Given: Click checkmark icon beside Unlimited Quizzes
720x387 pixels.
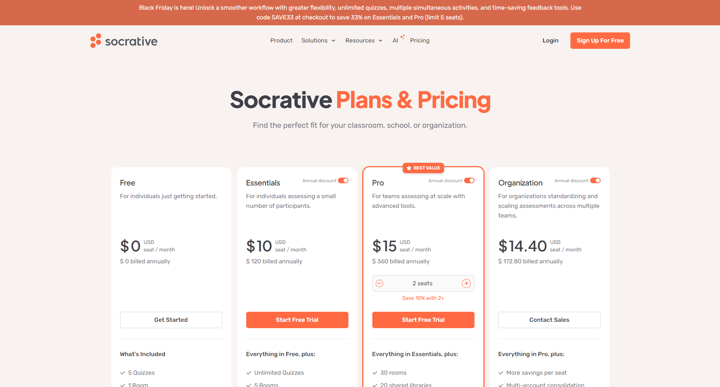Looking at the screenshot, I should 249,373.
